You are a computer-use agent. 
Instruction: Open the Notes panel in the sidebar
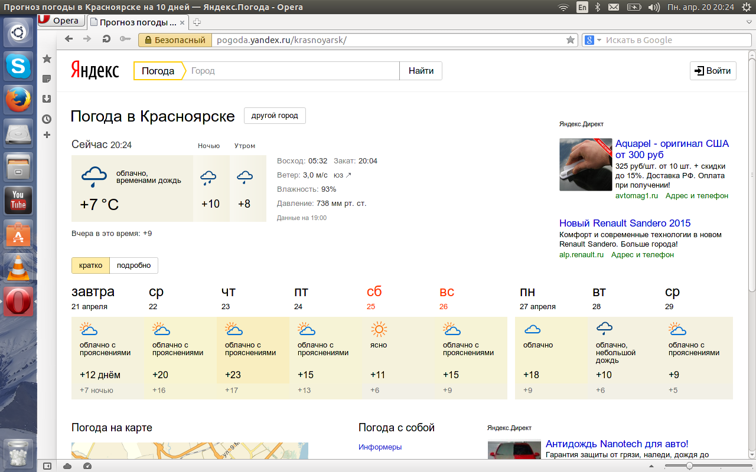click(x=47, y=79)
